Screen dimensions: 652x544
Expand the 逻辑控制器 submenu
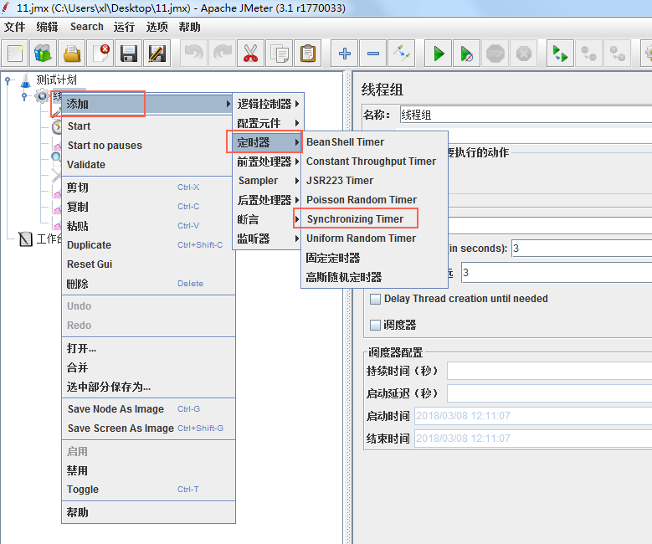pyautogui.click(x=268, y=104)
